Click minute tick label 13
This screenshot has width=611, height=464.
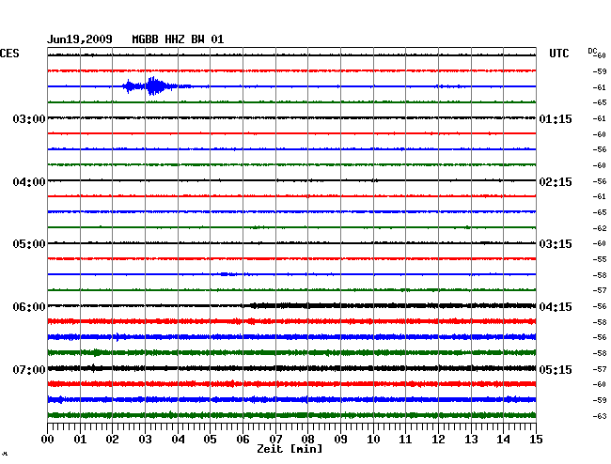point(471,439)
